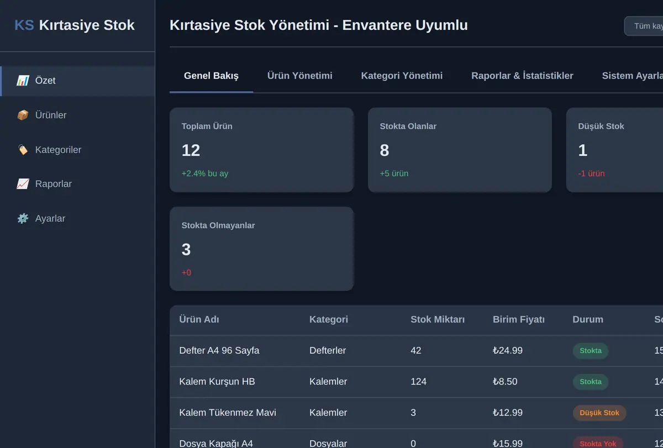Image resolution: width=663 pixels, height=448 pixels.
Task: Click the ₺12.99 price cell
Action: click(x=508, y=413)
